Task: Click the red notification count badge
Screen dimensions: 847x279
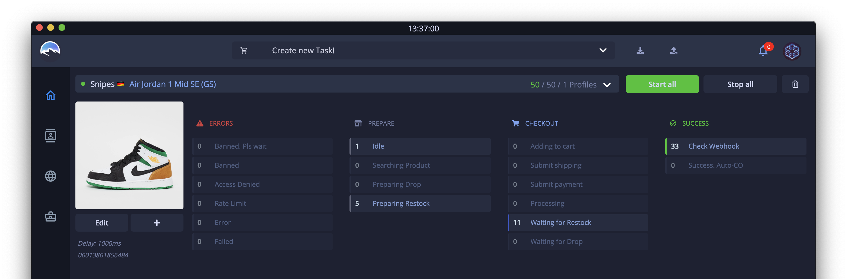Action: (768, 47)
